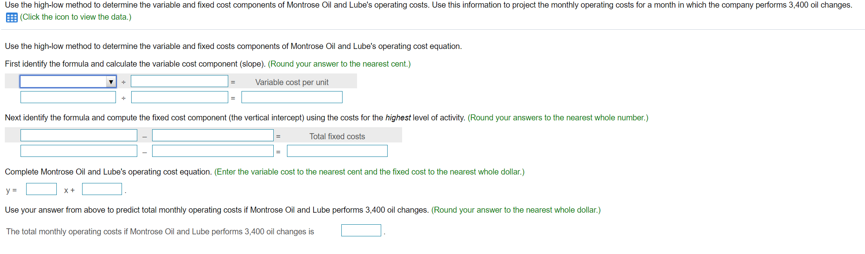Select the shaded variable cost formula row
The height and width of the screenshot is (254, 865).
click(292, 82)
